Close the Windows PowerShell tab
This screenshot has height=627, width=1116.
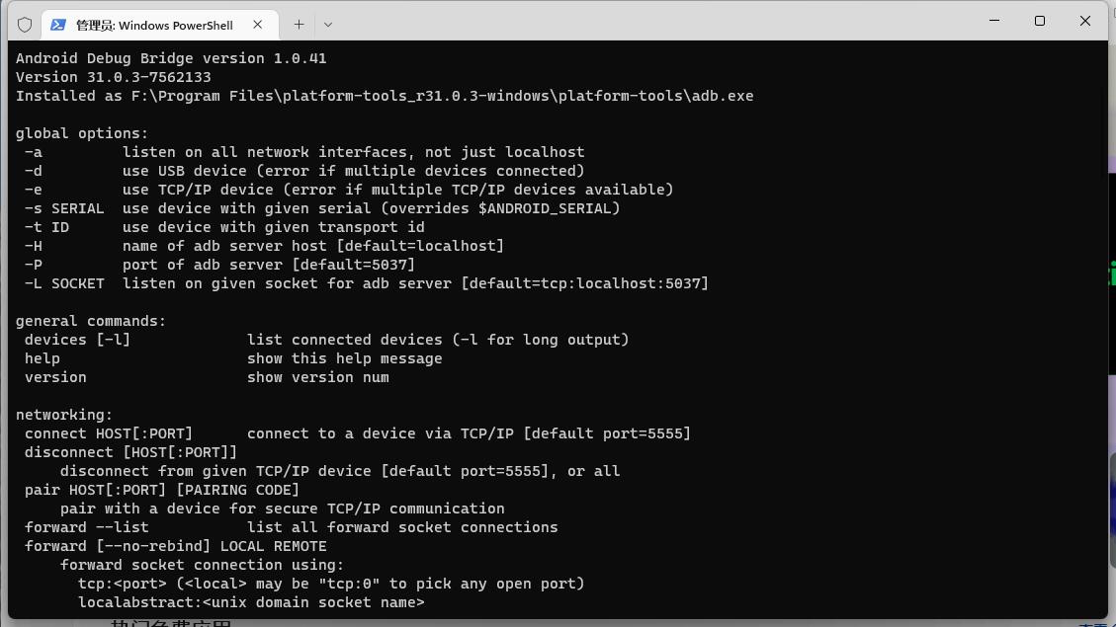coord(258,25)
